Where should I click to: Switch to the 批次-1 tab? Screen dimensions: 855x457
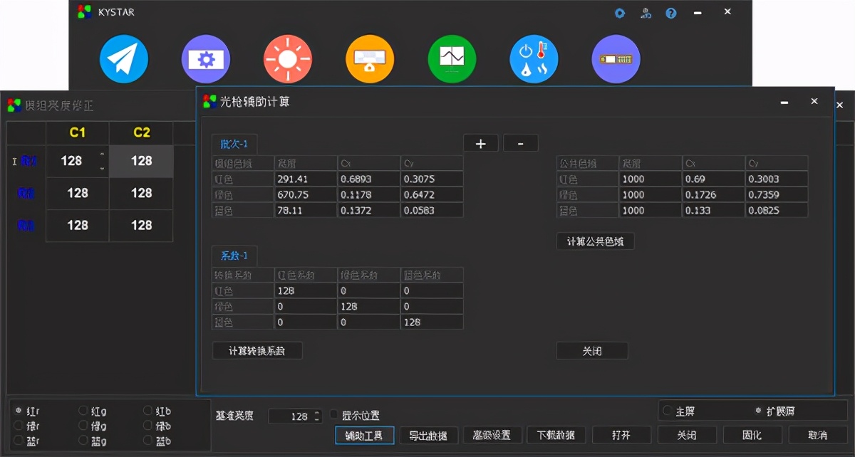click(x=234, y=142)
